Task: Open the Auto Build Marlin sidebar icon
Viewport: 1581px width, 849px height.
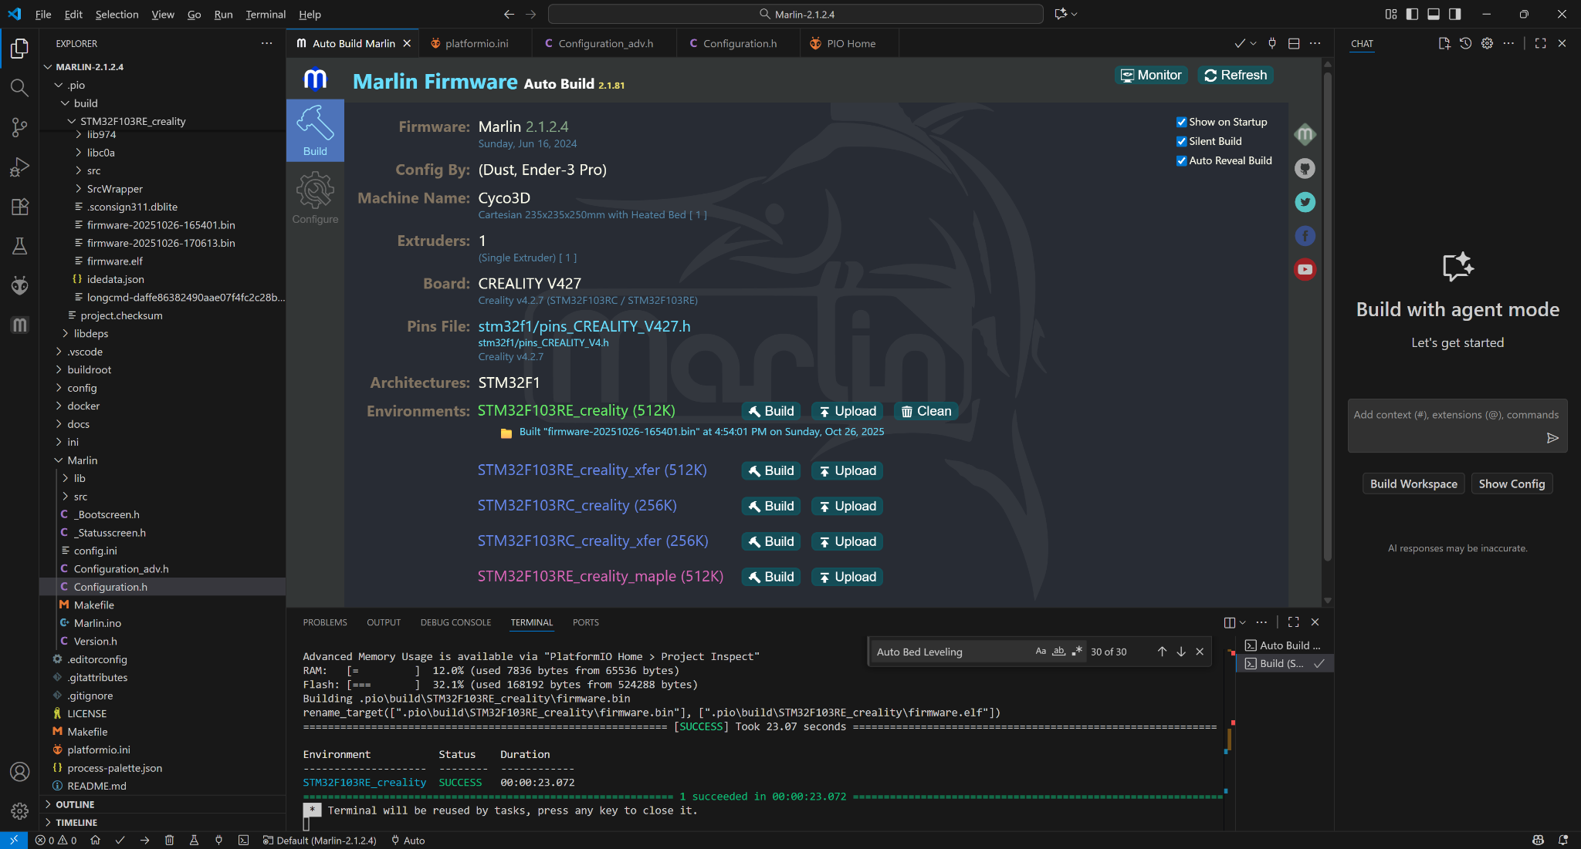Action: (19, 325)
